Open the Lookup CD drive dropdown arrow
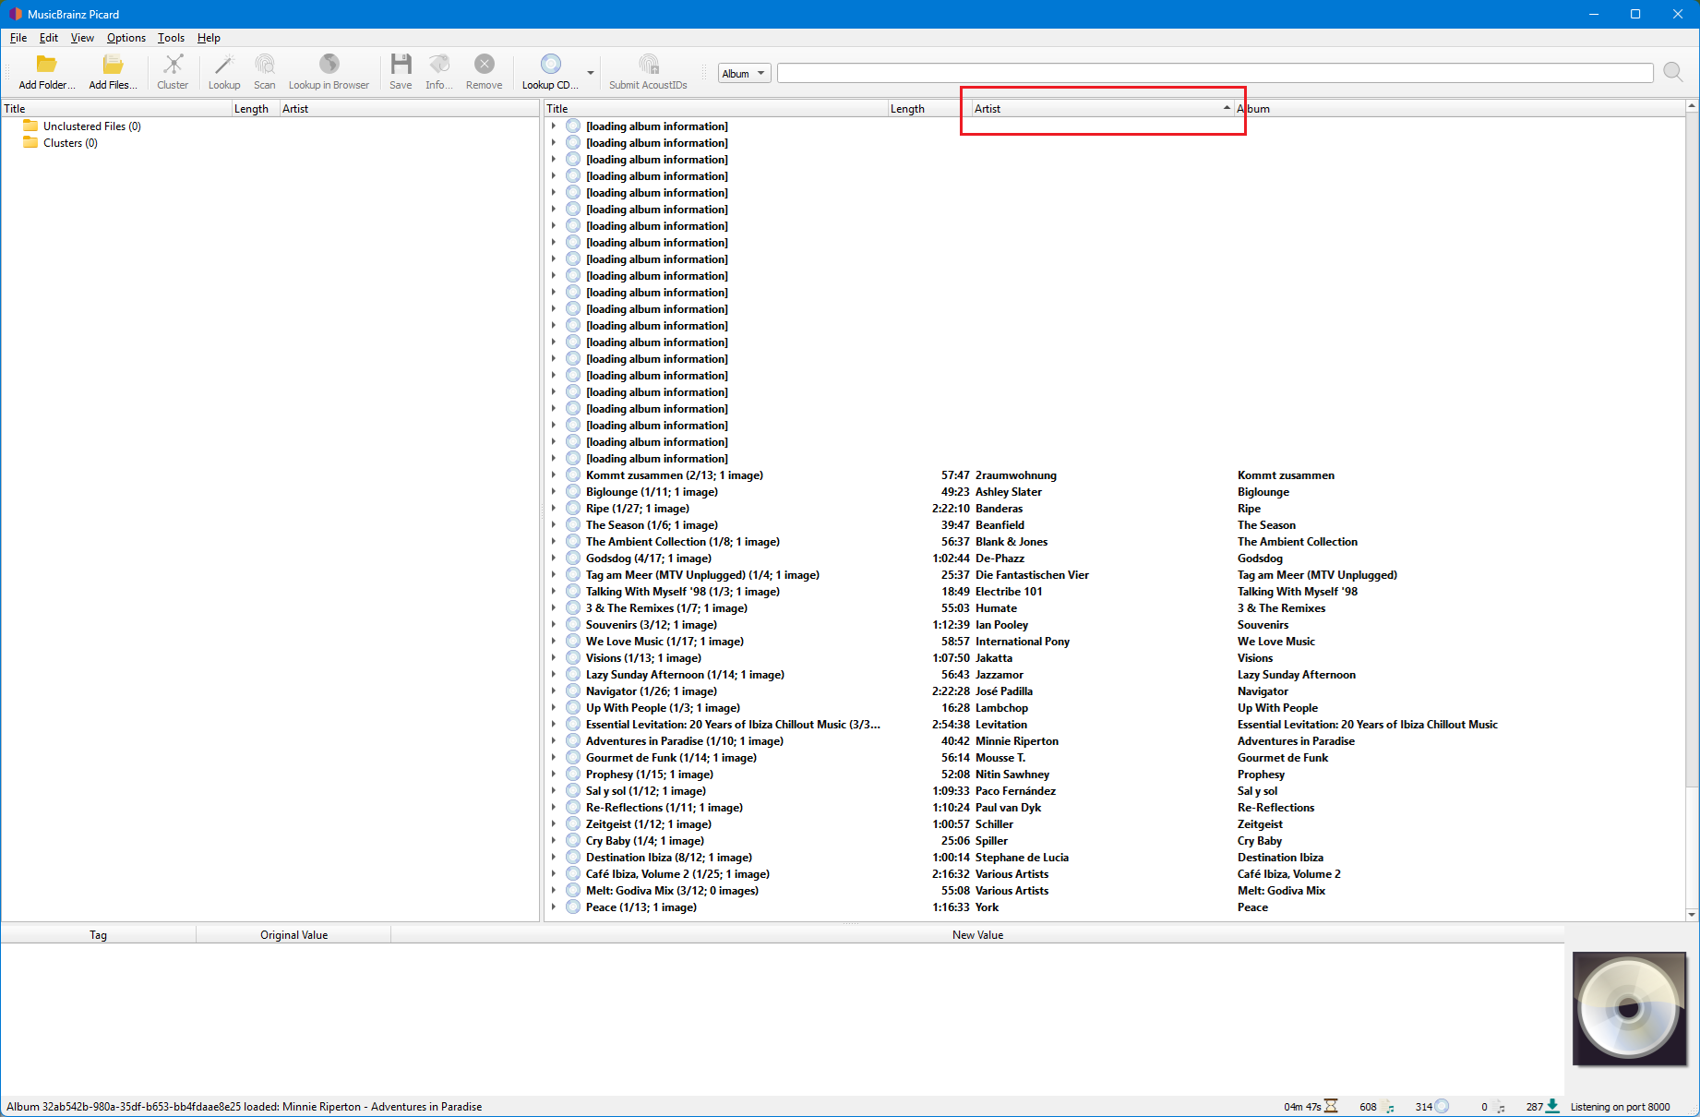The width and height of the screenshot is (1700, 1117). pos(591,73)
